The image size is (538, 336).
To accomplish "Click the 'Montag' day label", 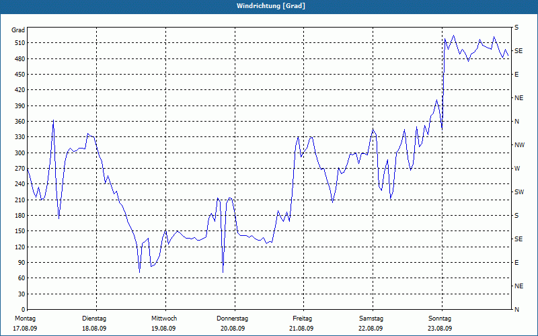I will [25, 319].
